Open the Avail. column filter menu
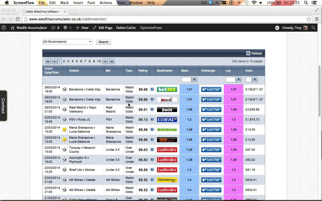The image size is (322, 201). click(x=255, y=80)
